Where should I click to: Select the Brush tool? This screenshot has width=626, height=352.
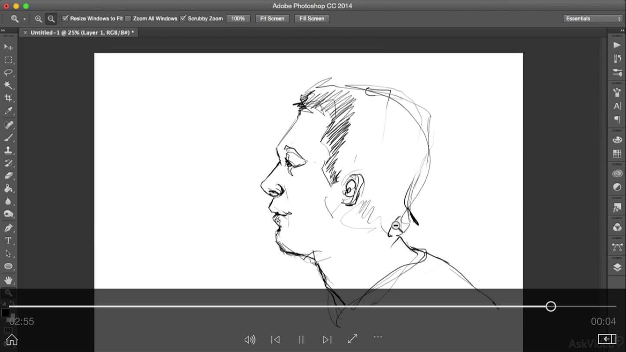8,137
